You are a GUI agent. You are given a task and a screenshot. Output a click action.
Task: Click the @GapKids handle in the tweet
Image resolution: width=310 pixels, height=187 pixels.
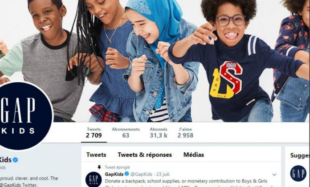(141, 174)
